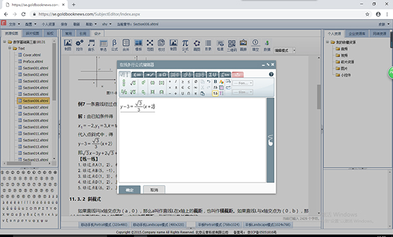Insert a fraction template in the formula editor
This screenshot has width=393, height=237.
coord(124,83)
